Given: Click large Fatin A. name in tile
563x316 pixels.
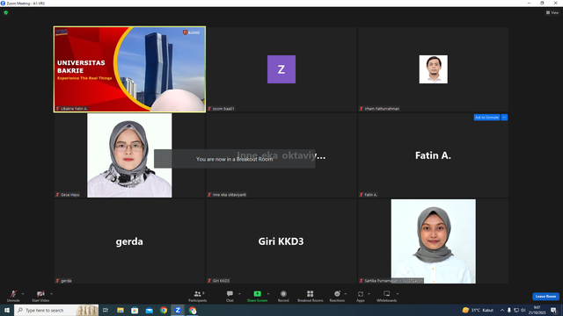Looking at the screenshot, I should click(433, 155).
